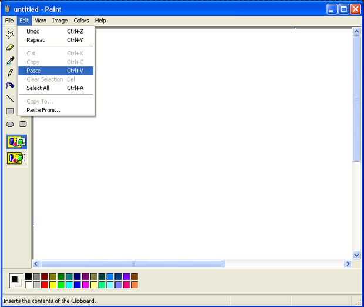Screen dimensions: 364x307
Task: Open the Image menu
Action: (x=60, y=21)
